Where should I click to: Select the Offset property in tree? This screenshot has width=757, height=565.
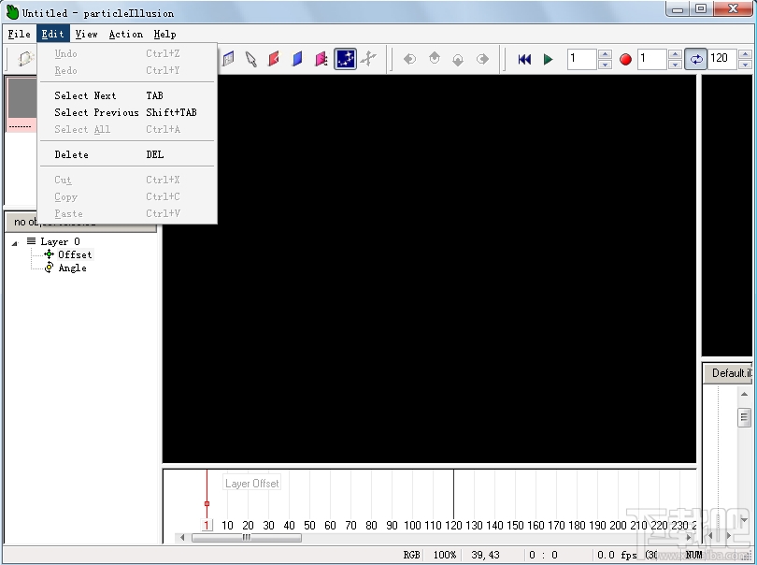coord(75,254)
